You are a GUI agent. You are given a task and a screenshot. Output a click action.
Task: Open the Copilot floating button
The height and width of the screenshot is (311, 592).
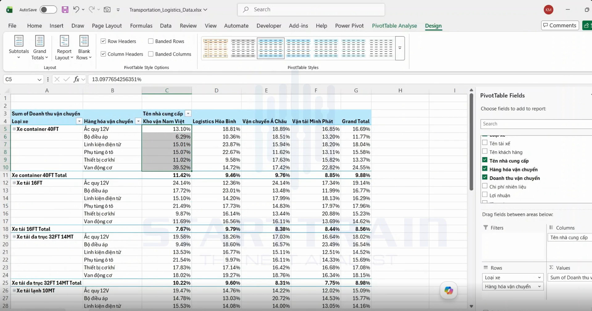[x=449, y=290]
